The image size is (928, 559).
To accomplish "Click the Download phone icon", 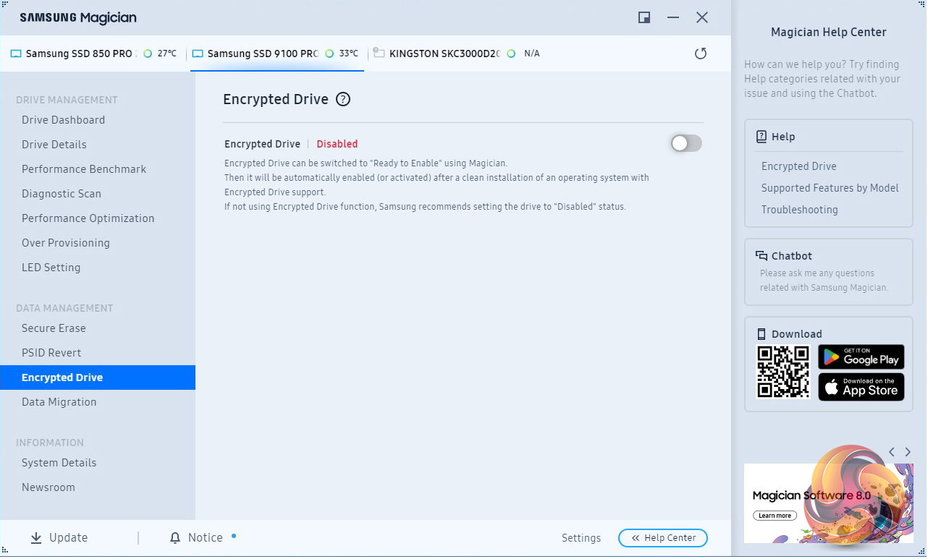I will (x=762, y=334).
